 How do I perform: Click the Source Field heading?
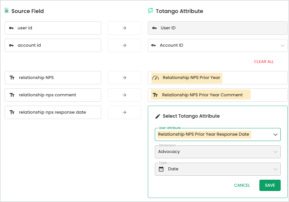pyautogui.click(x=27, y=11)
